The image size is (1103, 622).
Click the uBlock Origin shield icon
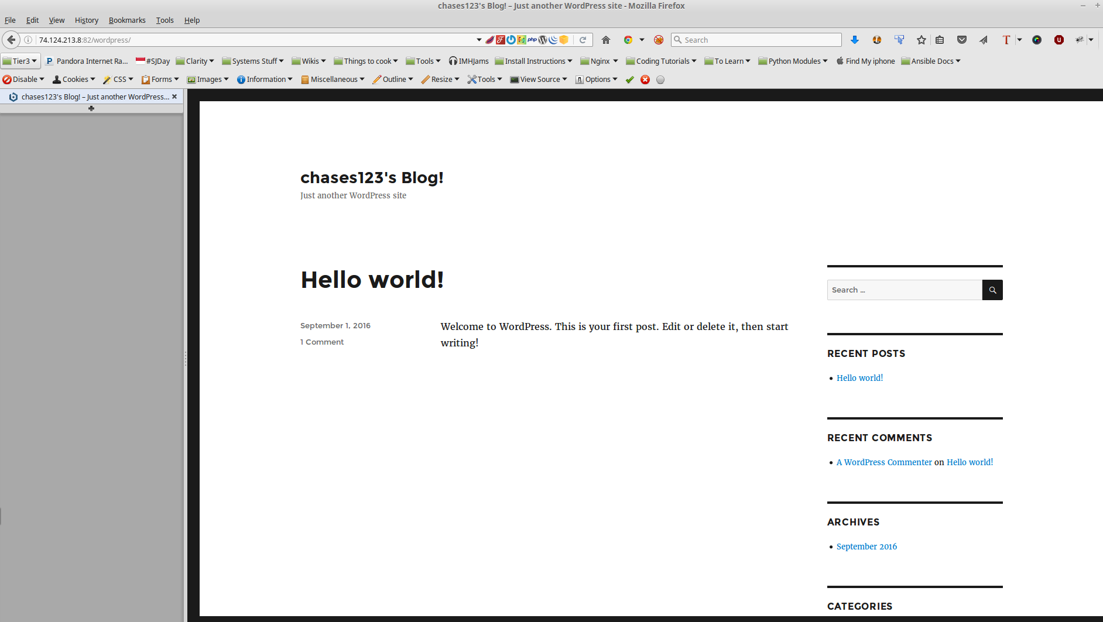pos(1059,40)
